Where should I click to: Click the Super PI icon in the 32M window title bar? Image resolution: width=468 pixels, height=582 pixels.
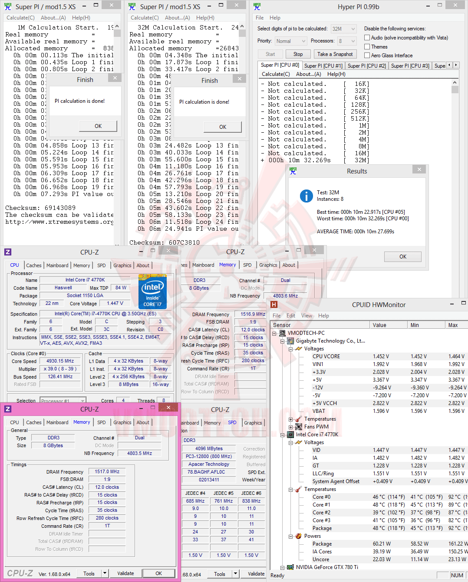[132, 6]
